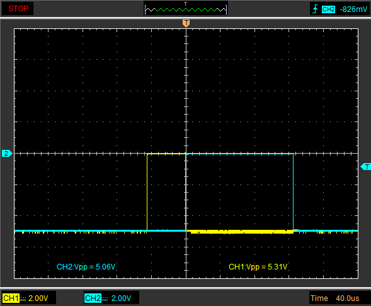Click the CH1:Vpp = 5.31V measurement
This screenshot has height=306, width=371.
pos(258,267)
